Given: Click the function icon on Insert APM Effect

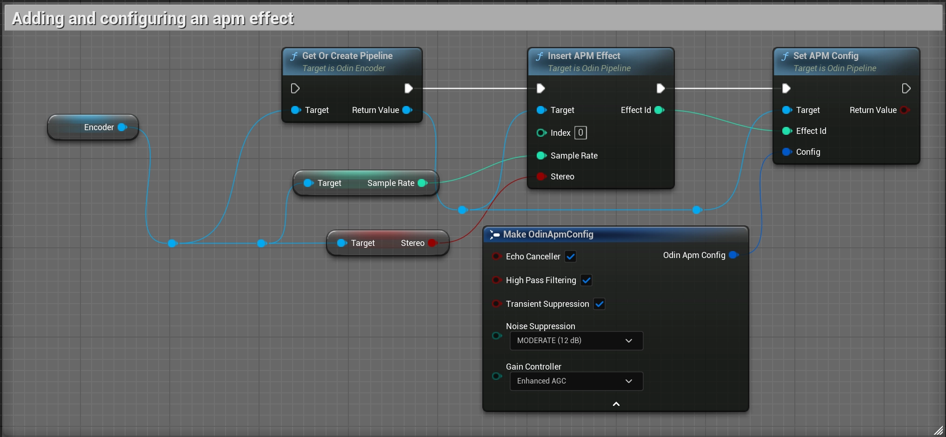Looking at the screenshot, I should click(540, 56).
